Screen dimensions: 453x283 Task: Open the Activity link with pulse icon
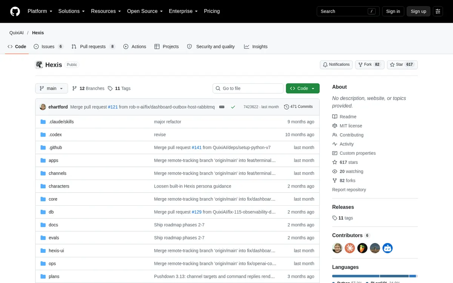click(343, 144)
